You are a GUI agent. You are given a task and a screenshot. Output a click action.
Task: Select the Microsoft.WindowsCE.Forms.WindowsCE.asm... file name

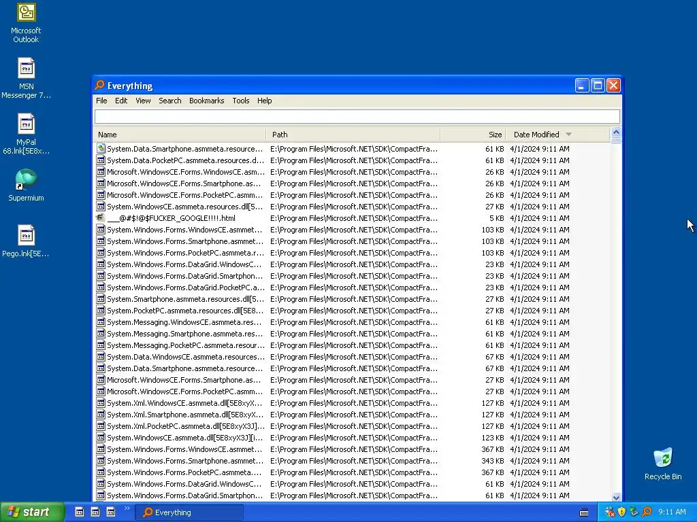coord(186,172)
